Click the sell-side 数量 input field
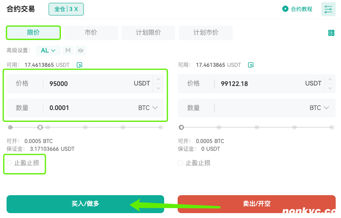The width and height of the screenshot is (341, 218). pyautogui.click(x=261, y=108)
